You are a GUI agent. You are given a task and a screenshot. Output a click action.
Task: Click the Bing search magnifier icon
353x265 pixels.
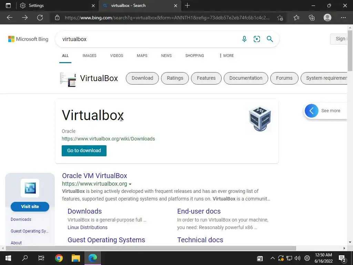pos(270,39)
